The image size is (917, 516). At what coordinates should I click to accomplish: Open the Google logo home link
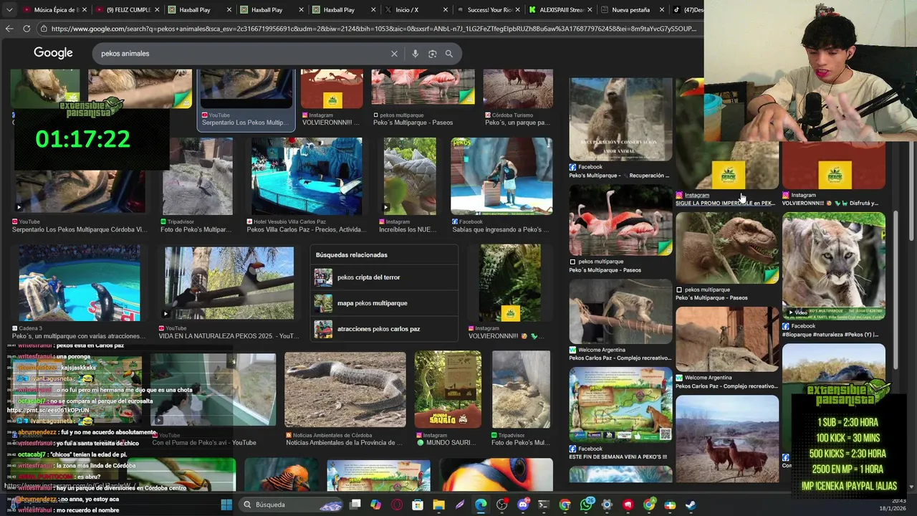tap(53, 53)
